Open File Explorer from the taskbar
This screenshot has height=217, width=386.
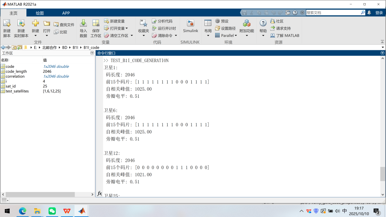[37, 211]
